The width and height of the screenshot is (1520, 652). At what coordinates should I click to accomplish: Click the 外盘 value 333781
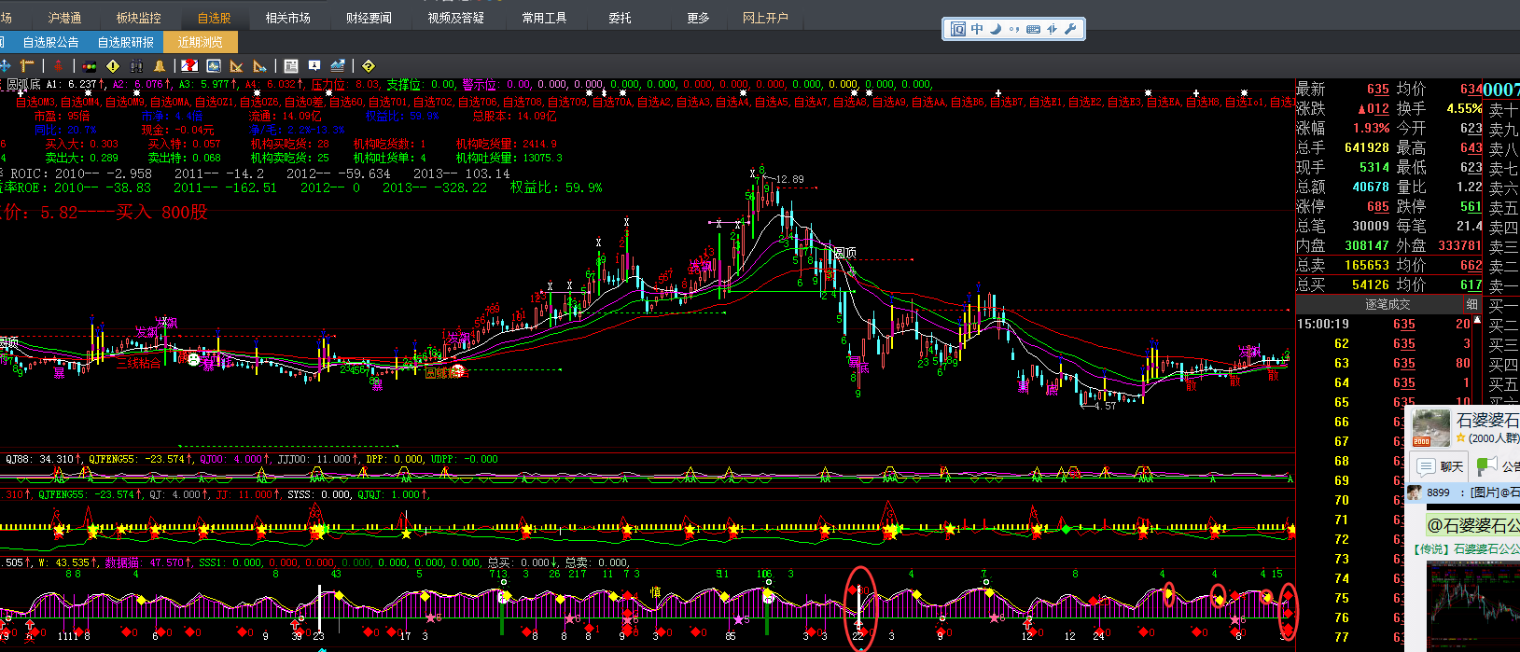point(1459,245)
